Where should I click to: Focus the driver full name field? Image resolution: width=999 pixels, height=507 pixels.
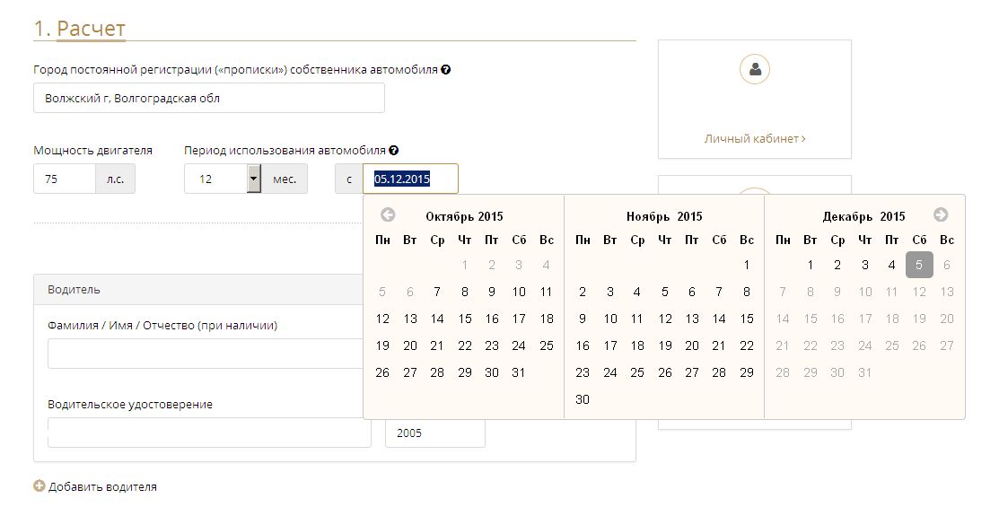(205, 354)
